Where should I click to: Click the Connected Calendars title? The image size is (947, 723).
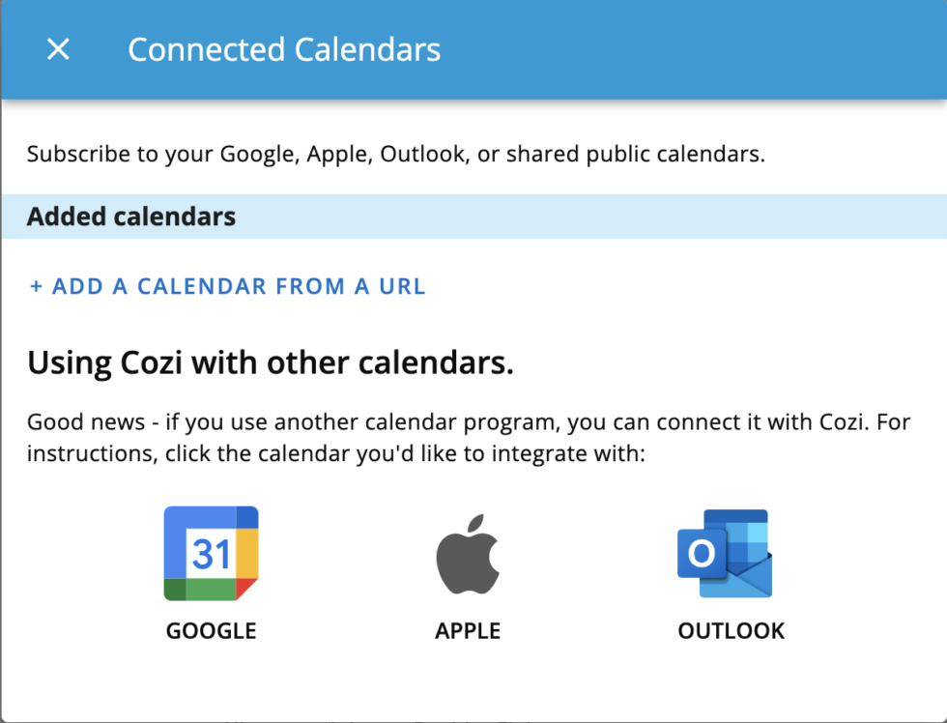tap(284, 49)
